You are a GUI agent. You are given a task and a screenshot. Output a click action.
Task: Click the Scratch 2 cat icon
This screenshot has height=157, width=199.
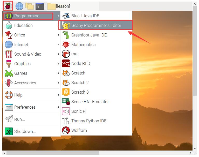point(66,83)
